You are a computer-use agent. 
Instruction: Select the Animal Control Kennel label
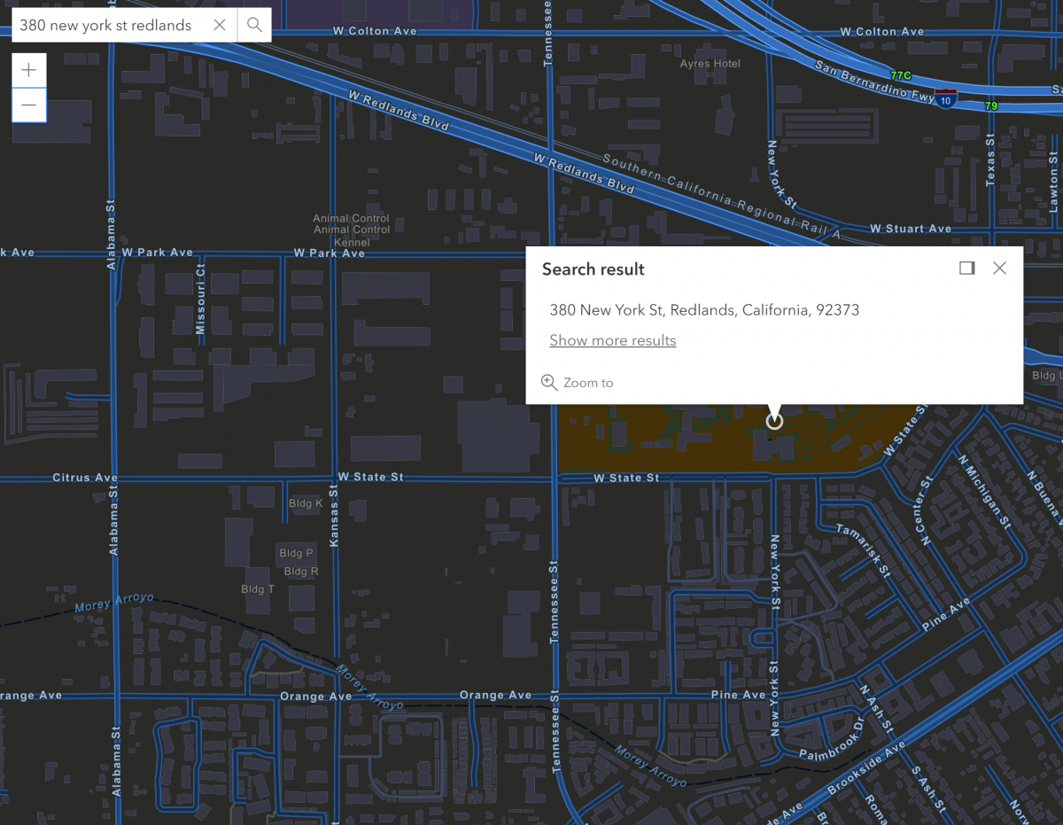pos(352,230)
